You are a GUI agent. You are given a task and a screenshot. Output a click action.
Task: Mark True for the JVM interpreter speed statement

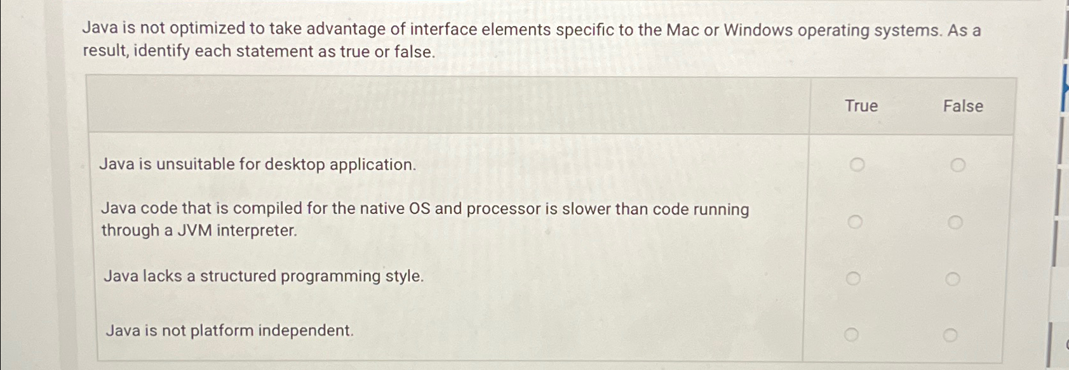click(854, 221)
